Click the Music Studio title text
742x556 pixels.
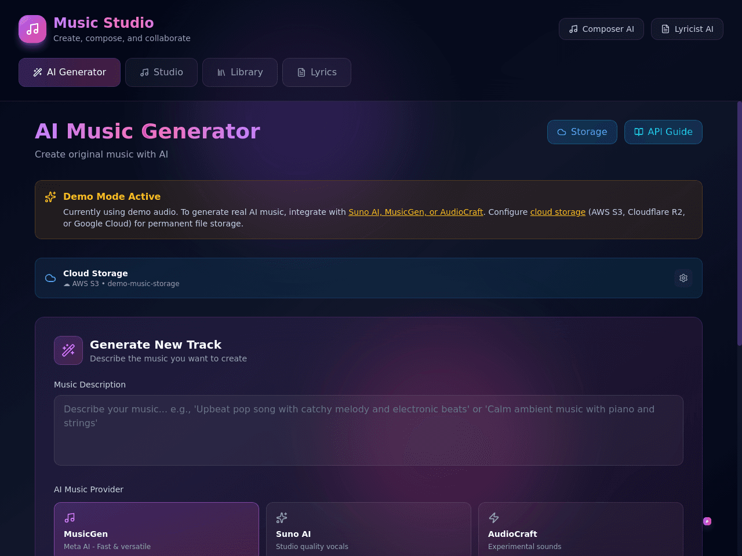tap(104, 23)
